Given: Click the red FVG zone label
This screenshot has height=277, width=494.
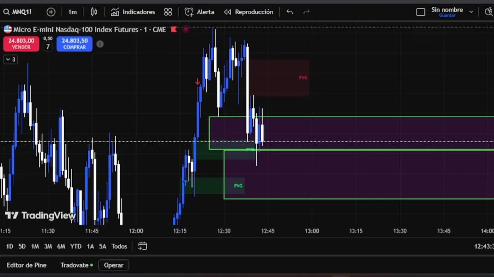Looking at the screenshot, I should tap(303, 78).
